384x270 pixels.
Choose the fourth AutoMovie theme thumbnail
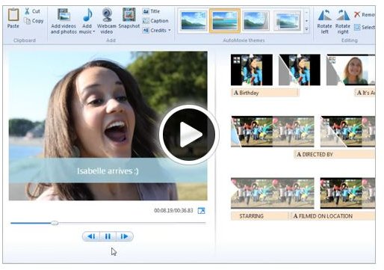click(287, 21)
